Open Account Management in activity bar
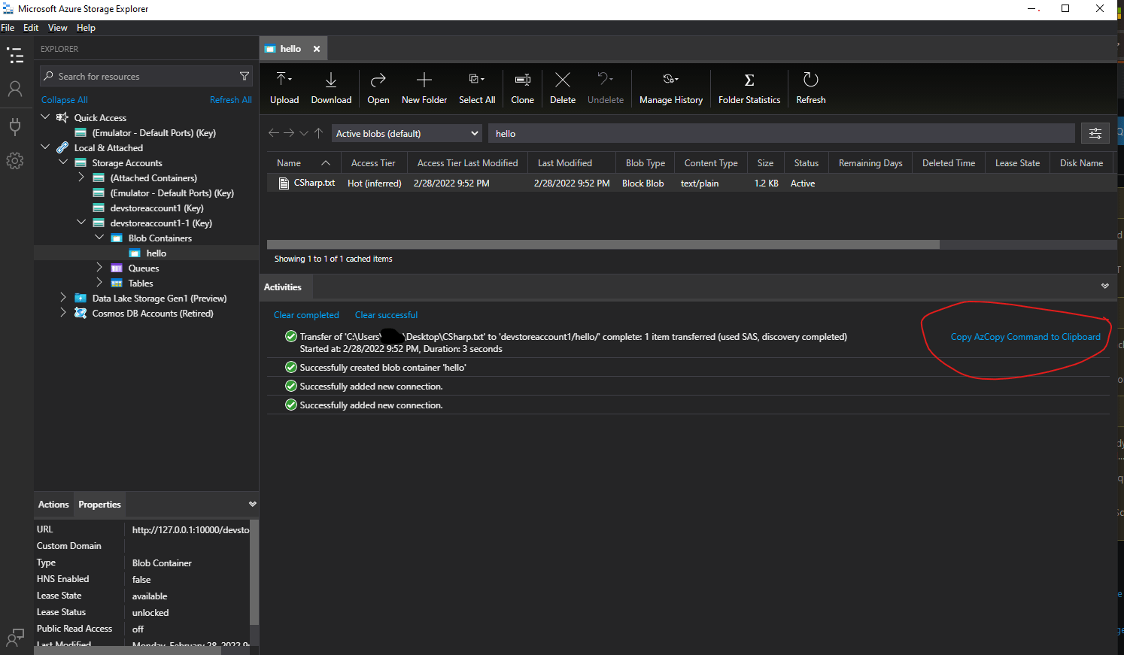 pyautogui.click(x=15, y=89)
